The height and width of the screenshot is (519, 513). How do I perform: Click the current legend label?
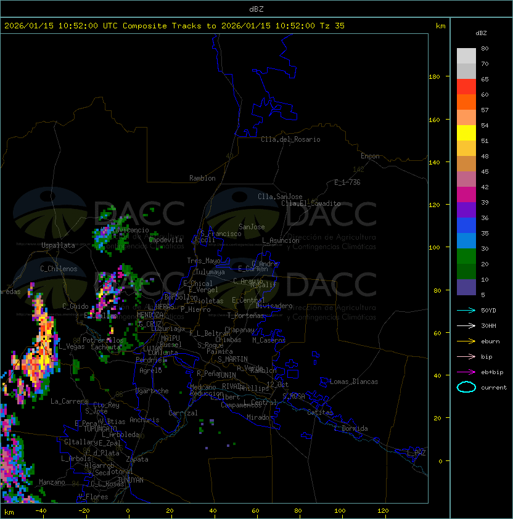tap(494, 388)
